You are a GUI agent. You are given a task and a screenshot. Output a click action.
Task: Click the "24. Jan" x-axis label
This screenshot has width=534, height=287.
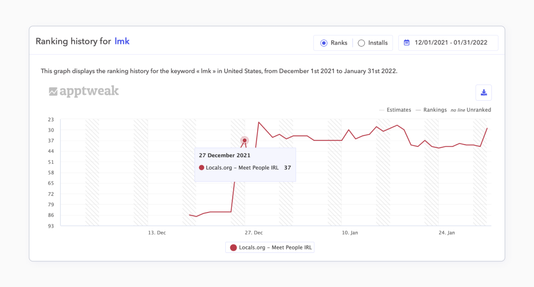pos(446,233)
